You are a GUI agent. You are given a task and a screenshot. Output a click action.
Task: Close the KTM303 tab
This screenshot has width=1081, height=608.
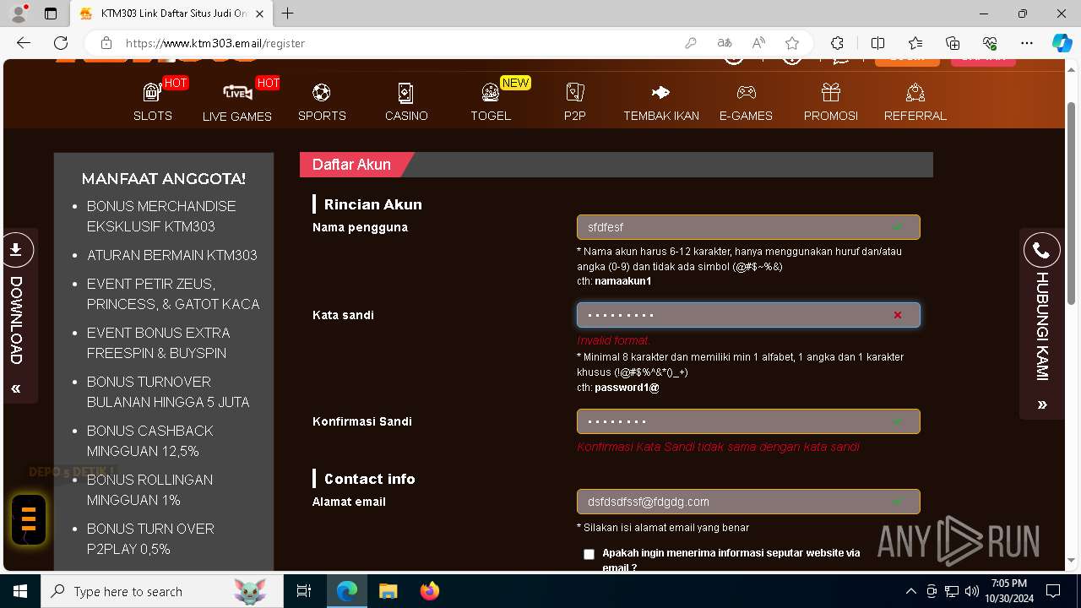[259, 14]
